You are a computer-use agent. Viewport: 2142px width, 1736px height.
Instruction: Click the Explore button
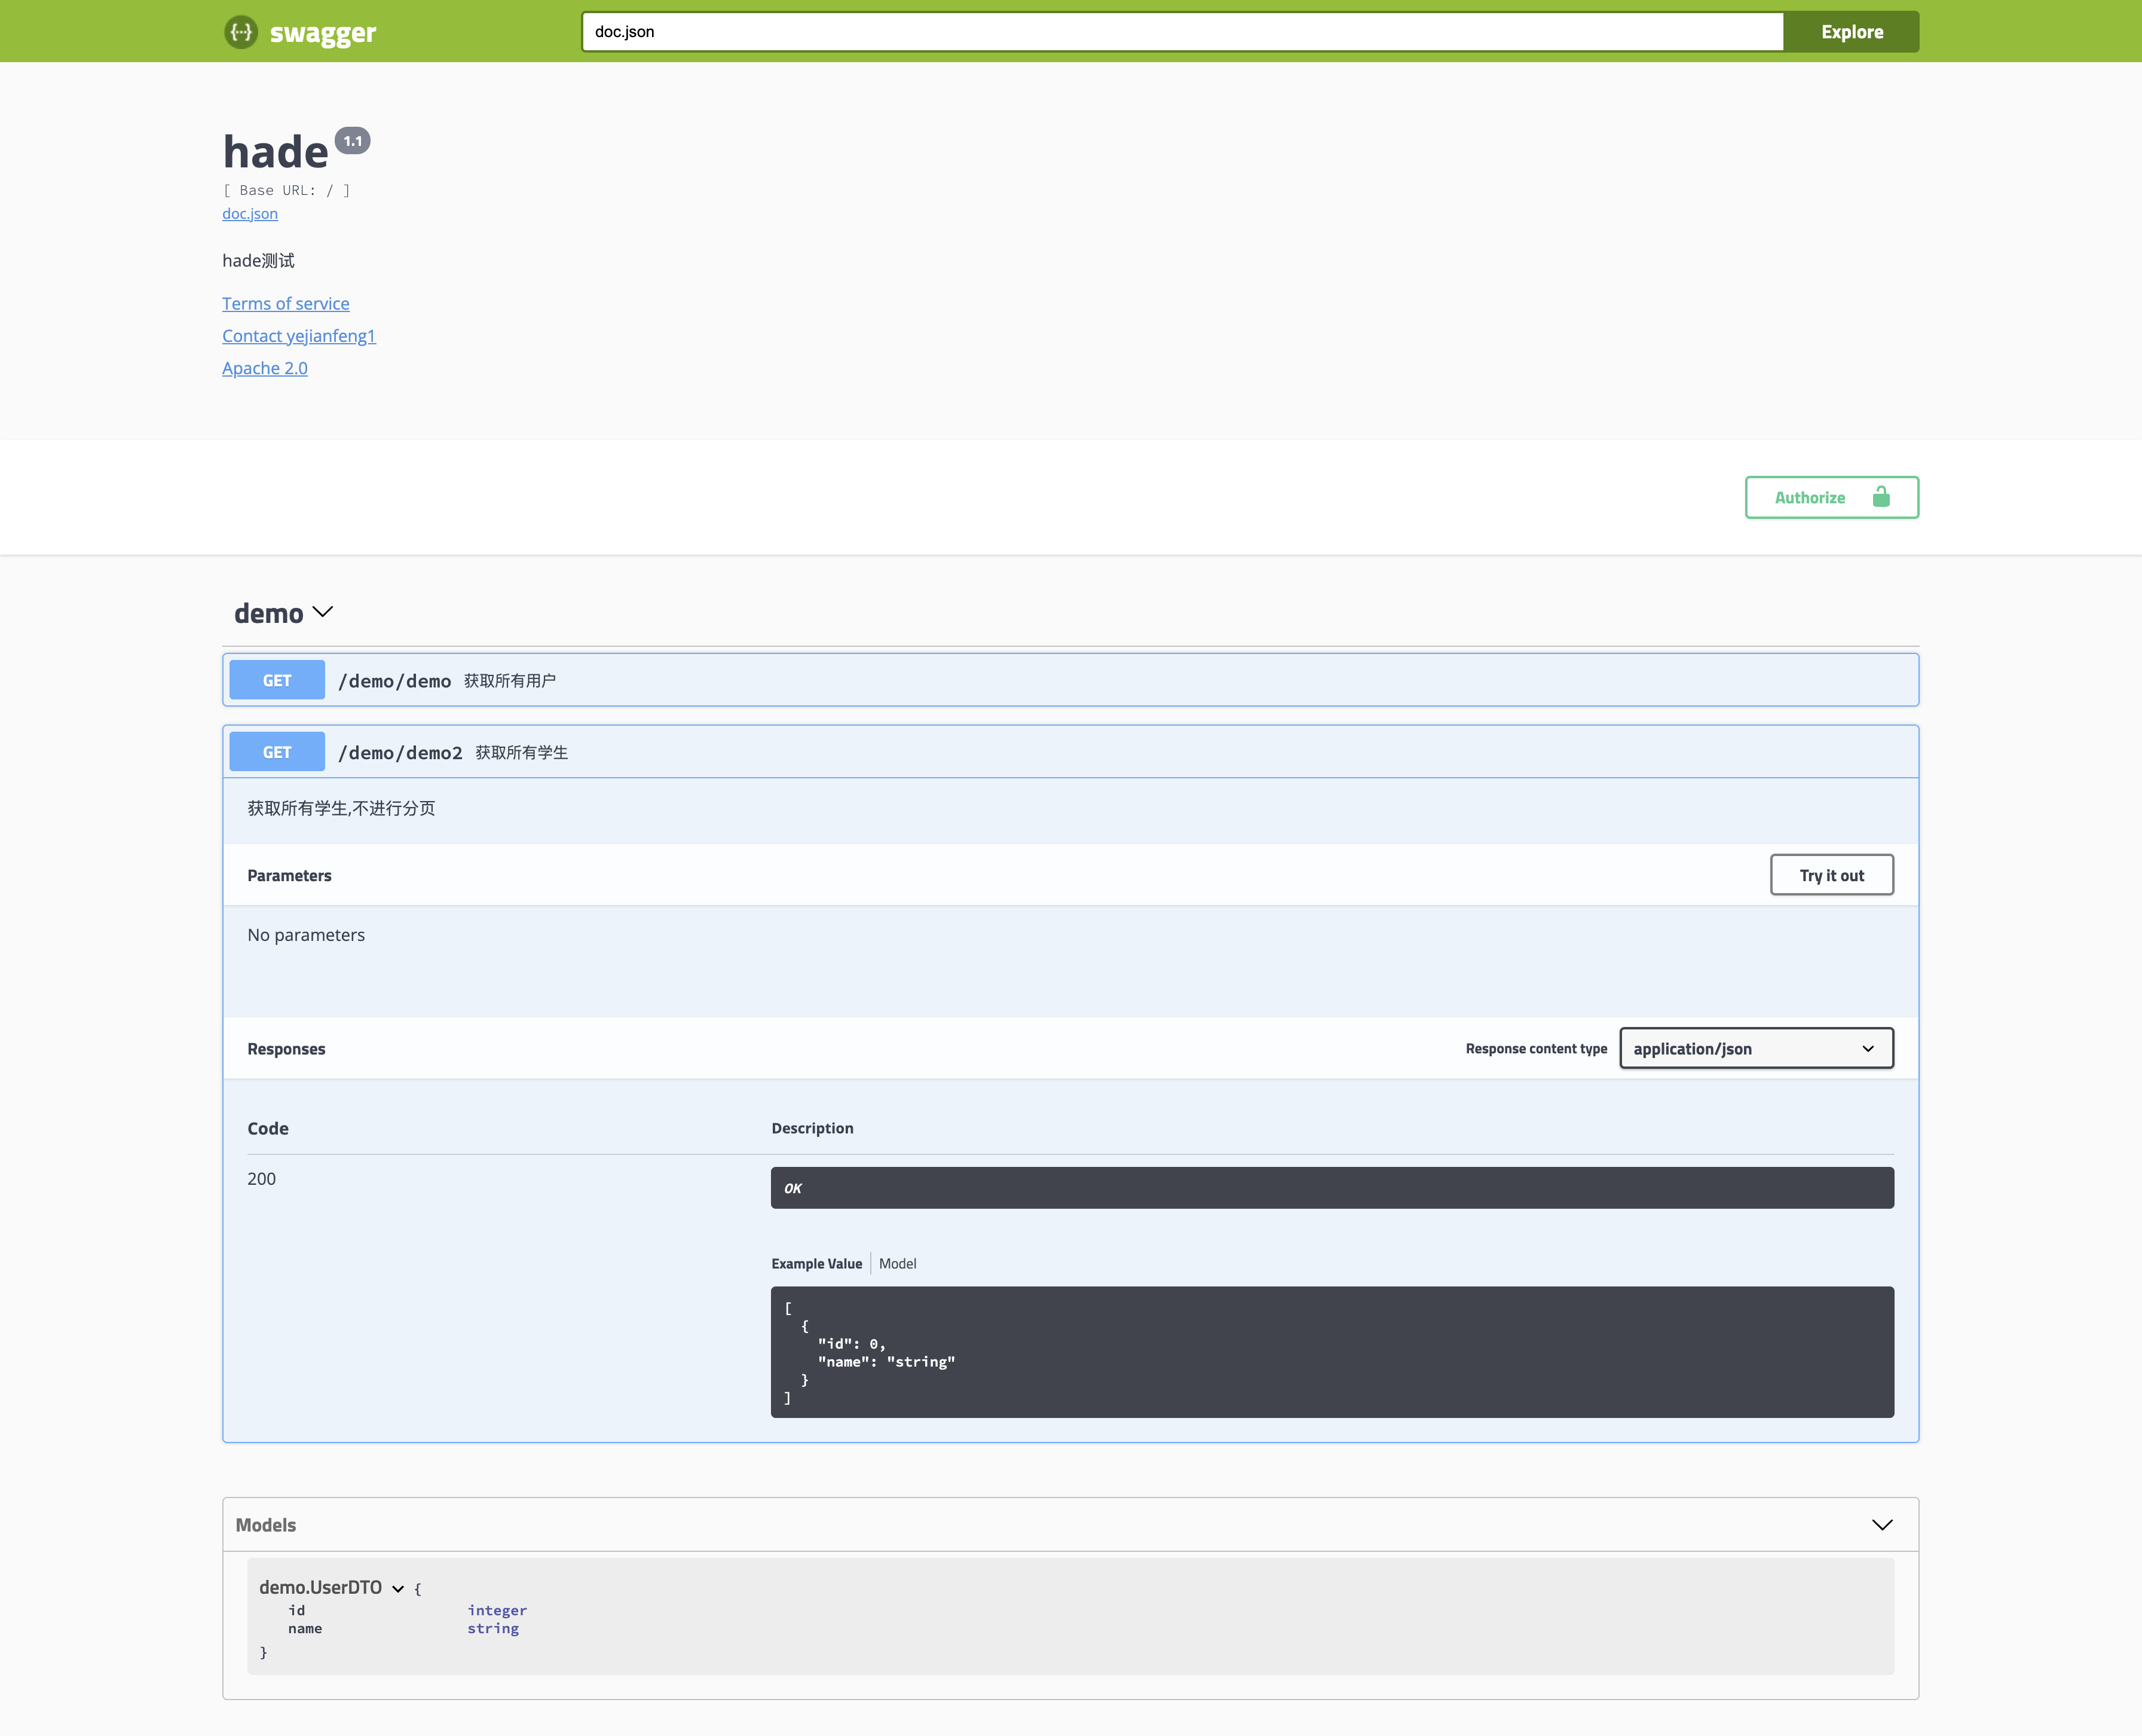coord(1851,32)
